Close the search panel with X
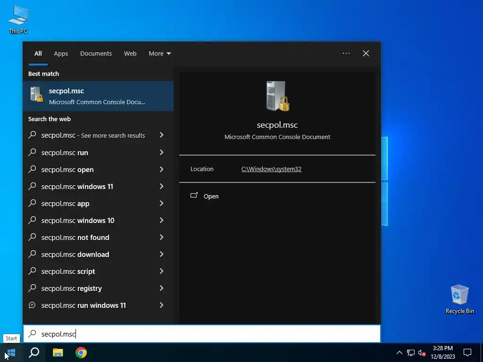483x362 pixels. click(366, 53)
